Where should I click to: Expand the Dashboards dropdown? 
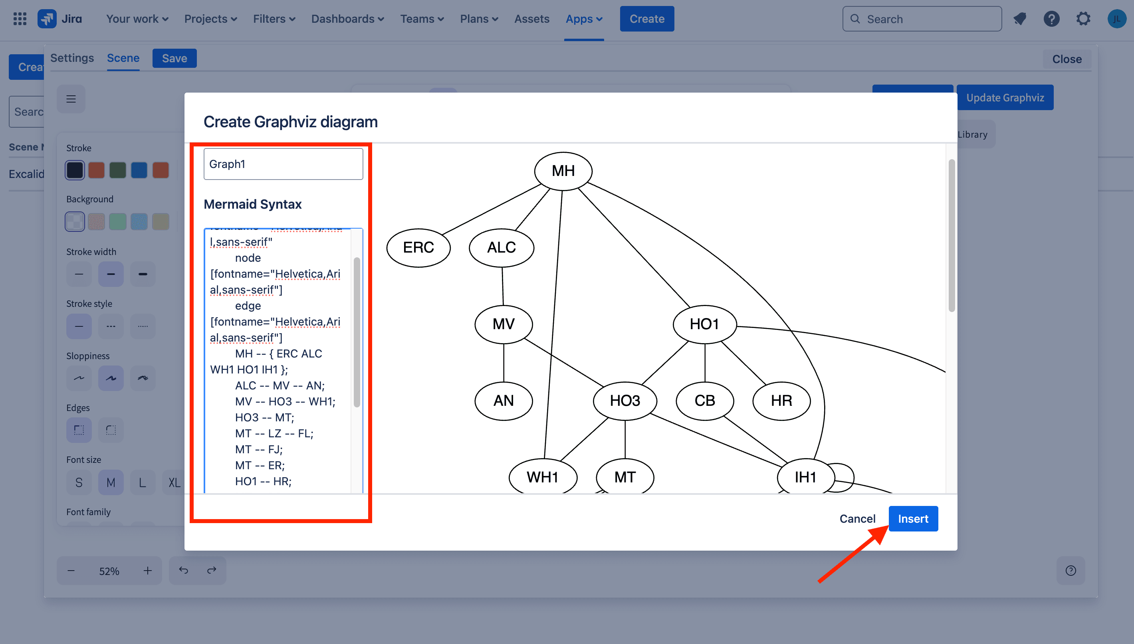click(347, 19)
